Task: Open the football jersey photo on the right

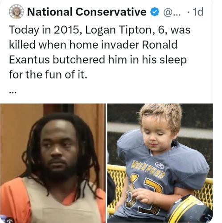Action: pos(160,163)
